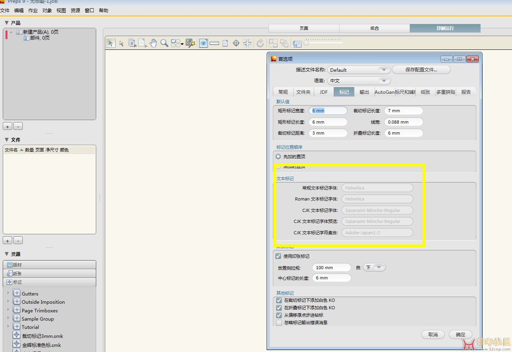512x352 pixels.
Task: Open the 语言 中文 dropdown
Action: (358, 81)
